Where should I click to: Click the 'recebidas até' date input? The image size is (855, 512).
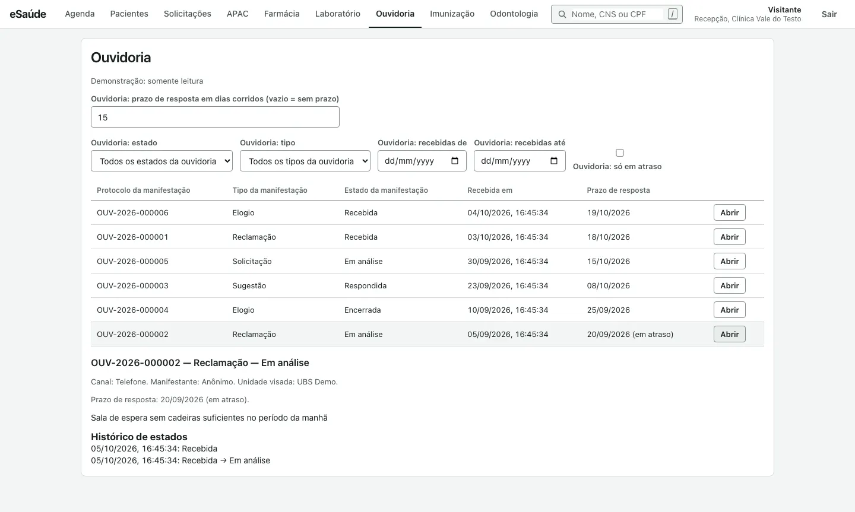pos(520,161)
